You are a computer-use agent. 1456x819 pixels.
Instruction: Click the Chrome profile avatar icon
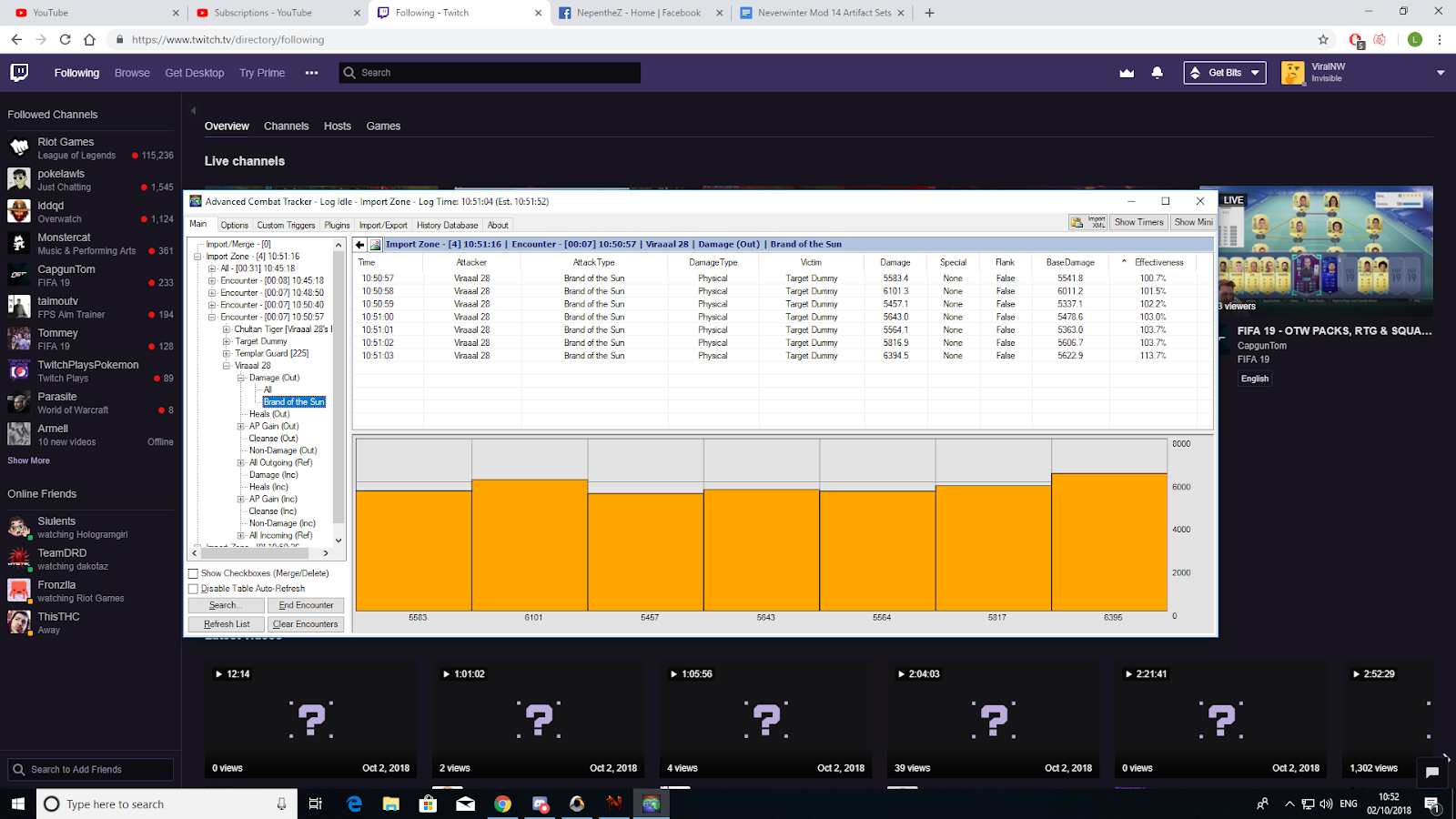tap(1414, 40)
